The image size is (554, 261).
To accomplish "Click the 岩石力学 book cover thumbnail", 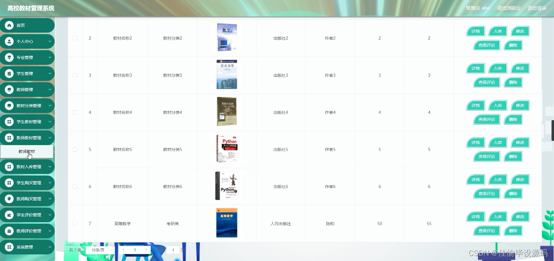I will coord(227,74).
